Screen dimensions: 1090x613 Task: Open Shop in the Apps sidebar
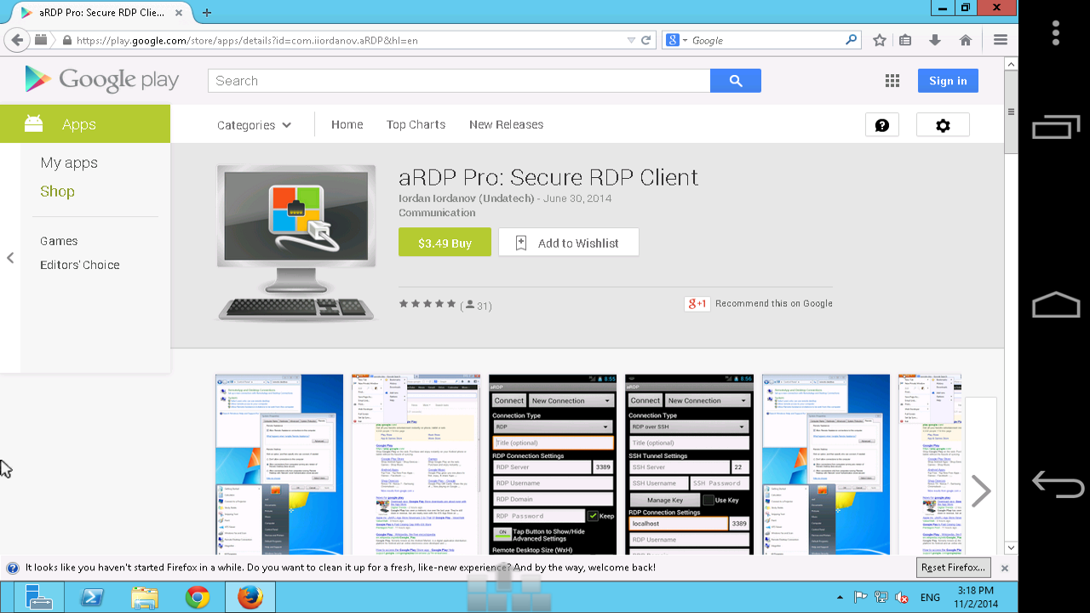(x=57, y=191)
